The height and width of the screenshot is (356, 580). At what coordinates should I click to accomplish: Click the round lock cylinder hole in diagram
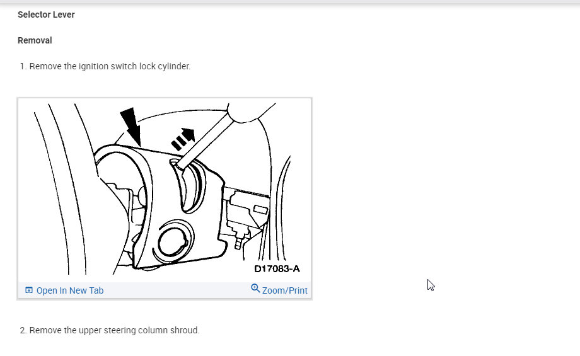tap(173, 241)
